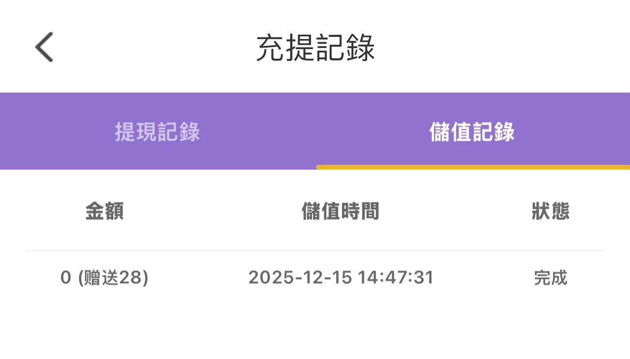The height and width of the screenshot is (359, 630).
Task: Click the divider line above the record
Action: (x=315, y=251)
